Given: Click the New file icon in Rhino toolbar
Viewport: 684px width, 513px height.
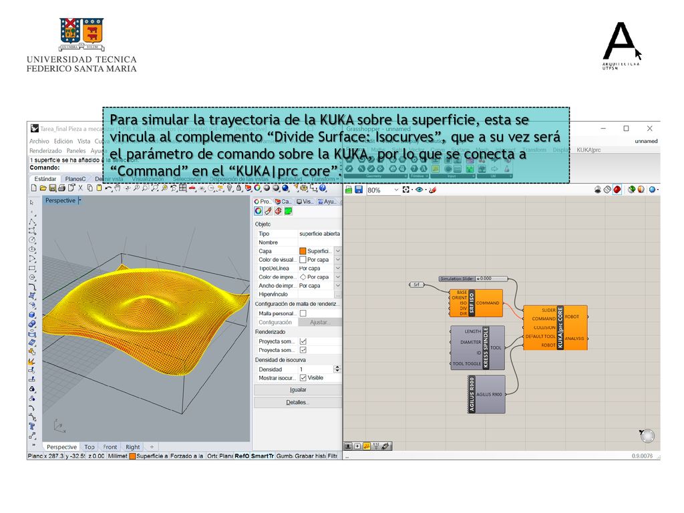Looking at the screenshot, I should pyautogui.click(x=33, y=188).
